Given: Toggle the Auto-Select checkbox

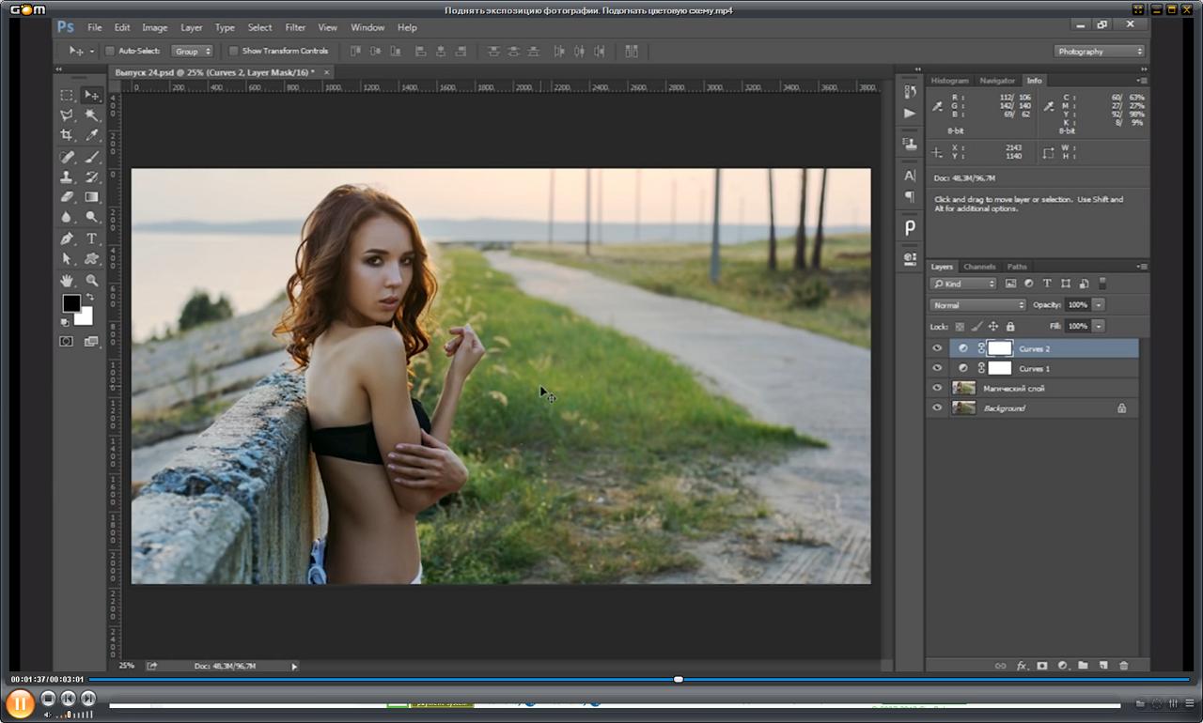Looking at the screenshot, I should tap(110, 51).
